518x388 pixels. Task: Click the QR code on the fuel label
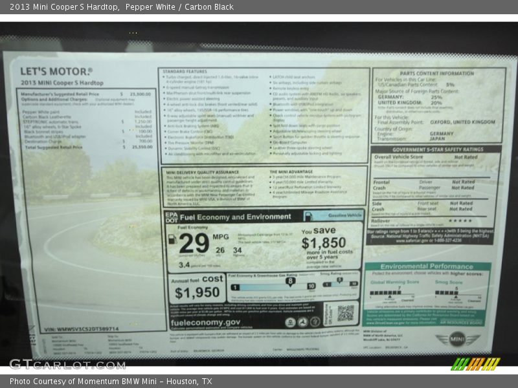coord(346,313)
